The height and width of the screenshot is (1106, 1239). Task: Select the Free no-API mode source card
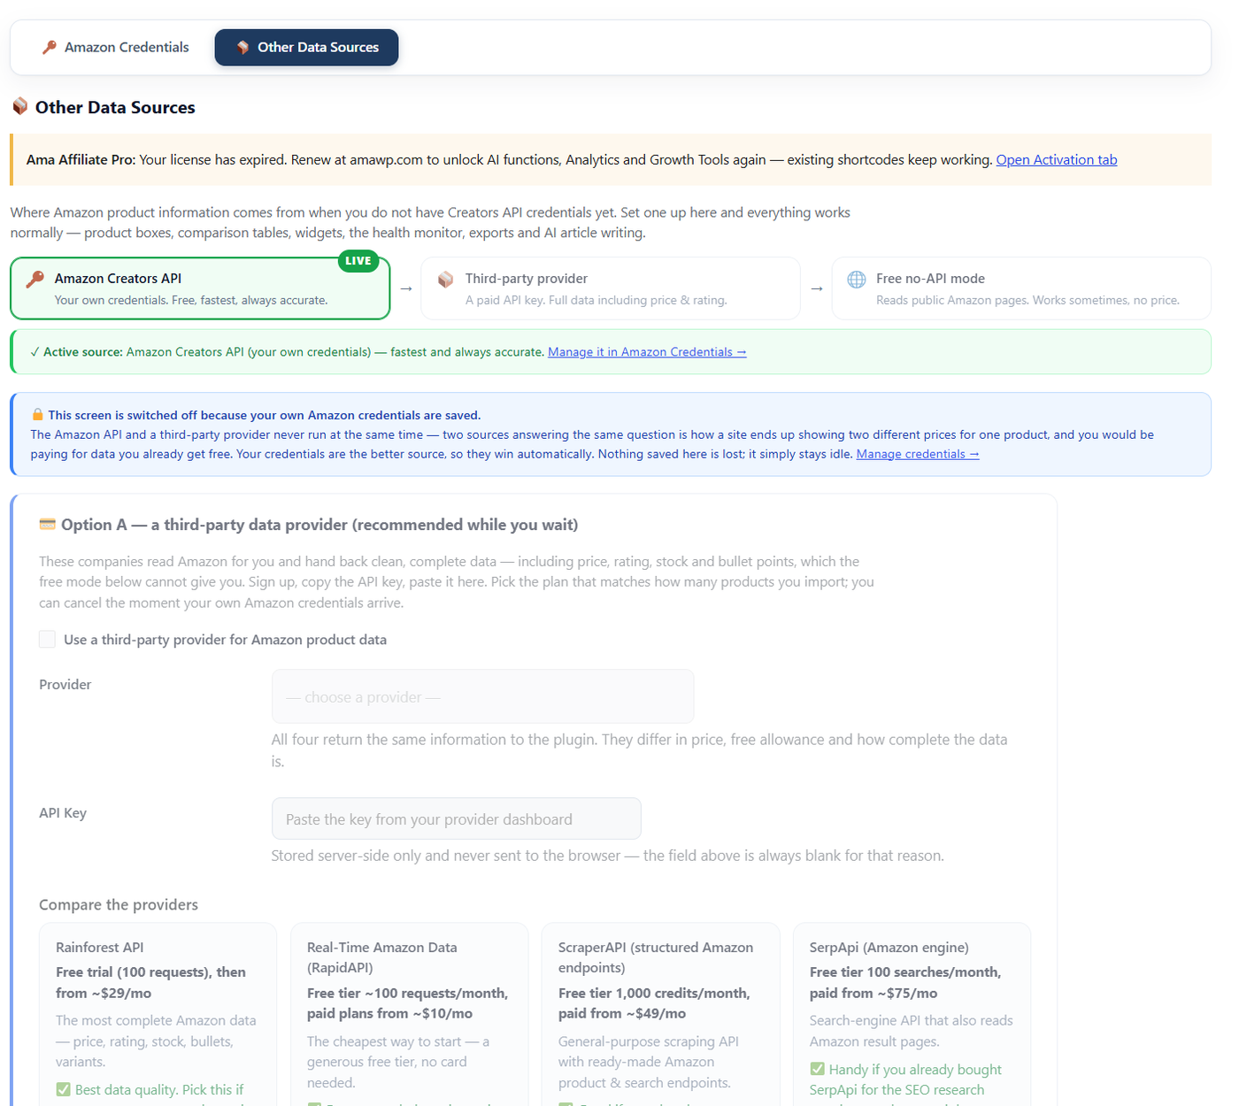(x=1021, y=288)
